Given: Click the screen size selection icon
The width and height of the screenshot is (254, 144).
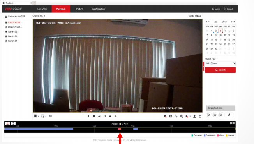Looking at the screenshot, I should tap(42, 116).
